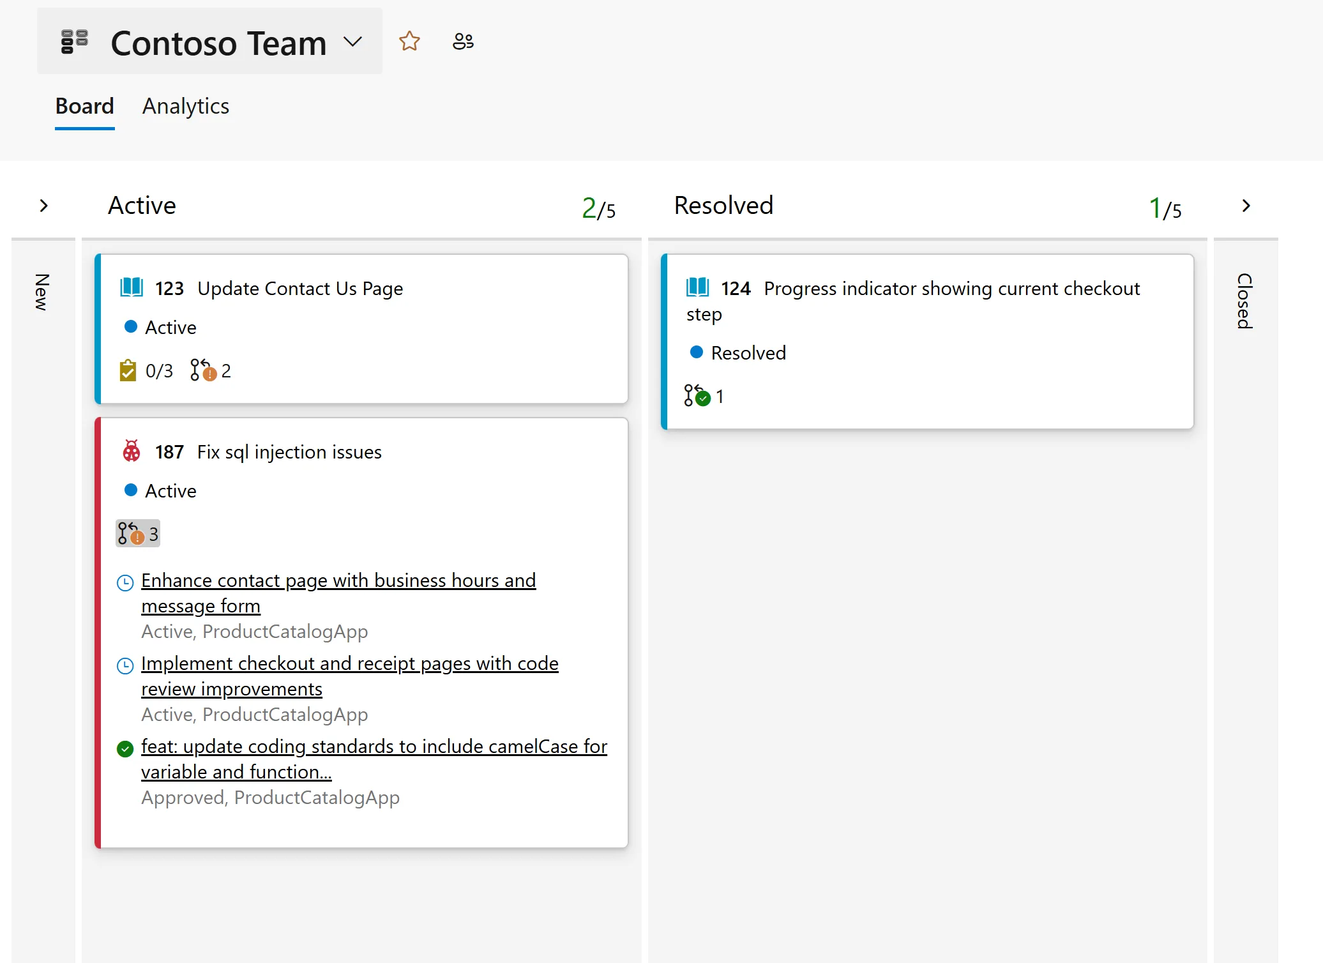
Task: Click the user story icon on item 123
Action: (x=132, y=288)
